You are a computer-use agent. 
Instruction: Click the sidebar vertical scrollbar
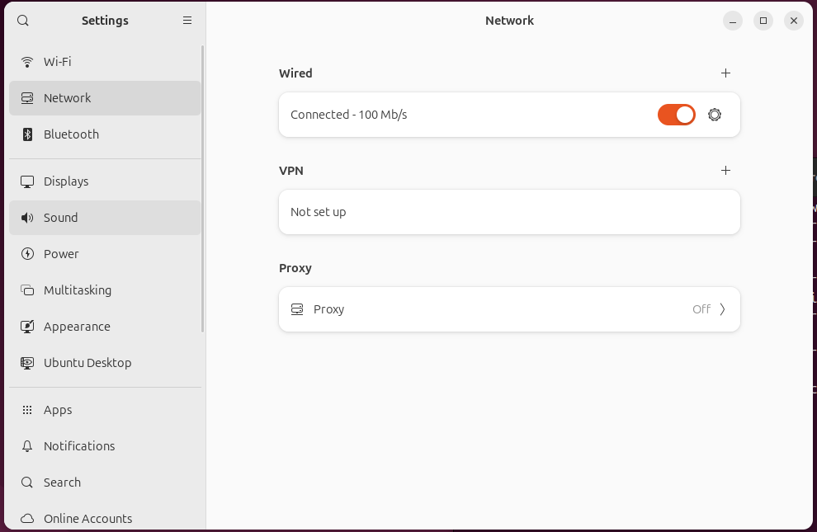203,190
